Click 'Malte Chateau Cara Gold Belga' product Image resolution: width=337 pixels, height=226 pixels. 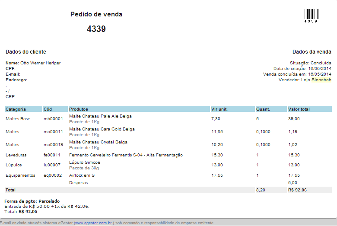pos(102,129)
